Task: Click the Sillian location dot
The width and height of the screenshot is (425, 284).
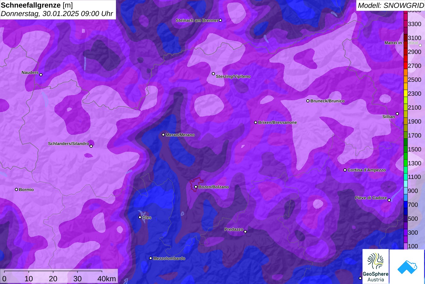Action: (x=397, y=114)
